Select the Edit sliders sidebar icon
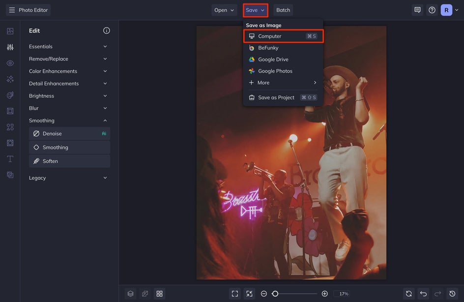Image resolution: width=464 pixels, height=302 pixels. coord(10,47)
